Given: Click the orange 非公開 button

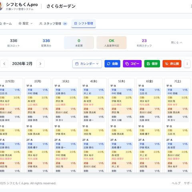Looking at the screenshot, I should point(172,64).
